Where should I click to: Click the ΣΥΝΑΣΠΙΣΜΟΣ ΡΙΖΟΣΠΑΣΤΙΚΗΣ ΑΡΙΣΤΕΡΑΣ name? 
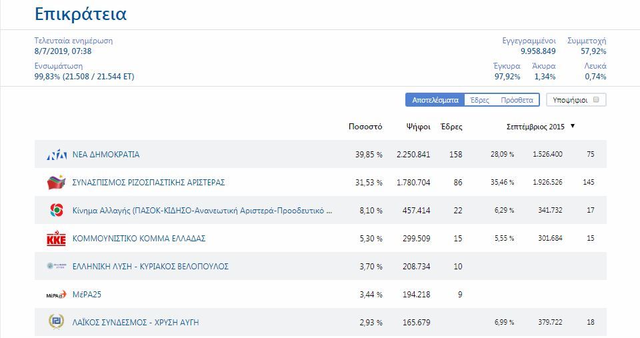(x=149, y=183)
